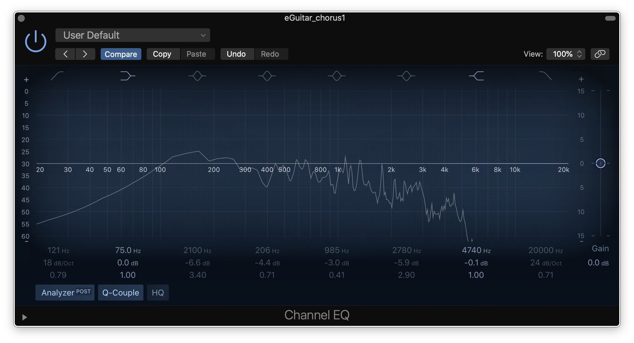Toggle the high shelf band icon

476,76
